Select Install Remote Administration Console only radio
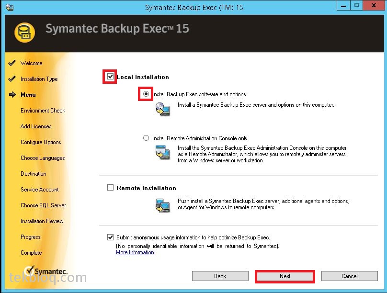387x293 pixels. [146, 138]
